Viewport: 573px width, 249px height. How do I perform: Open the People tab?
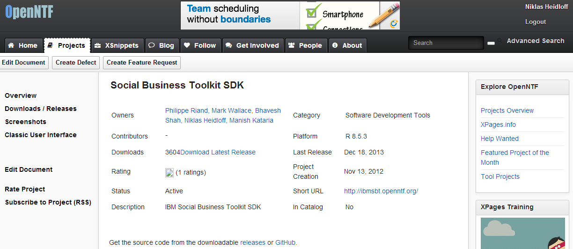pos(306,45)
